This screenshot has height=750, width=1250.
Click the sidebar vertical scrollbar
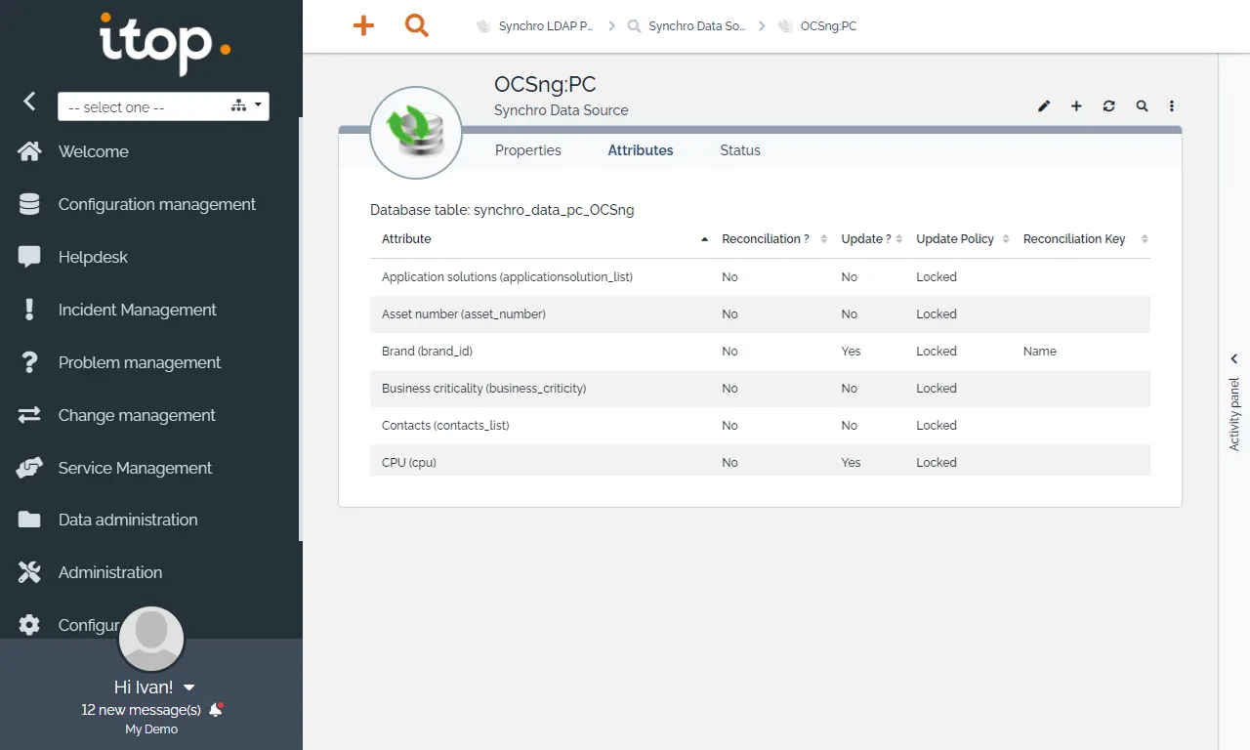point(301,329)
